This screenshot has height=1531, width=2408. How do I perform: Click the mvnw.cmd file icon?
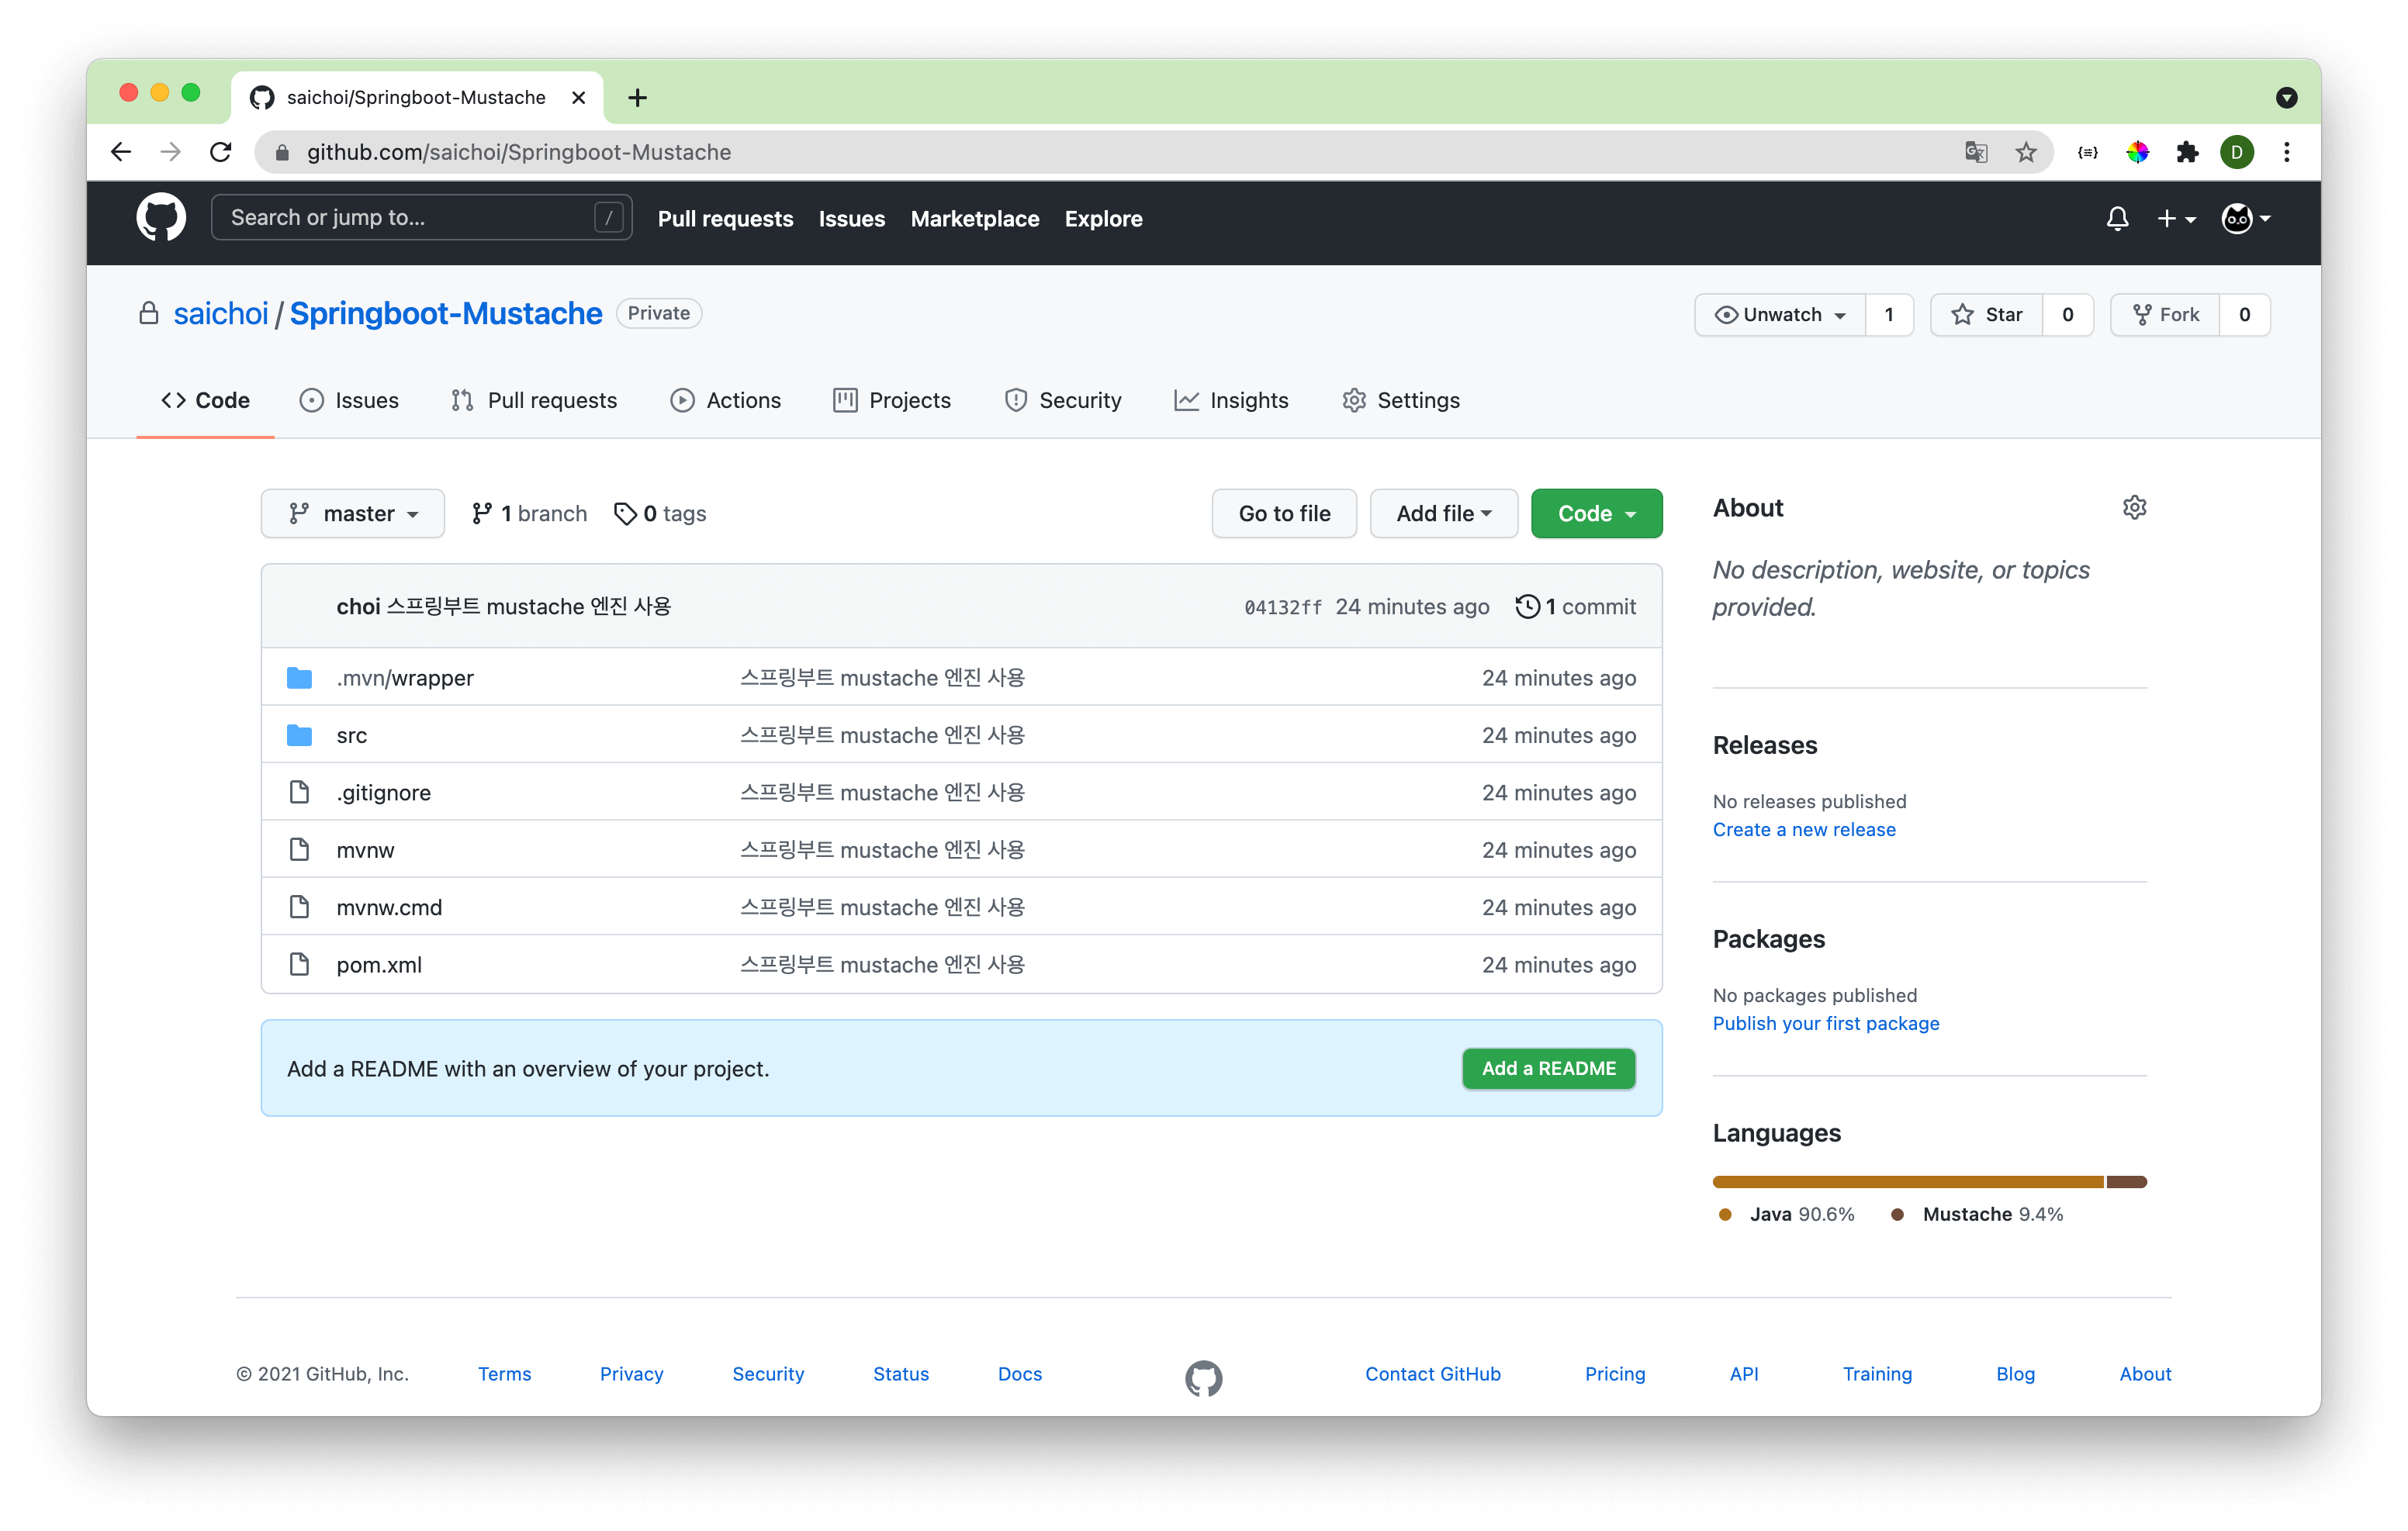(x=299, y=907)
